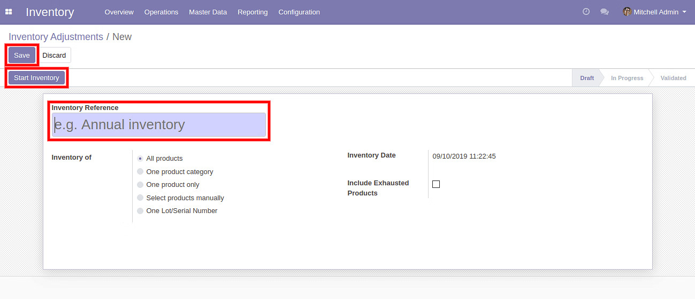Open the Master Data menu
The width and height of the screenshot is (695, 299).
pos(208,12)
